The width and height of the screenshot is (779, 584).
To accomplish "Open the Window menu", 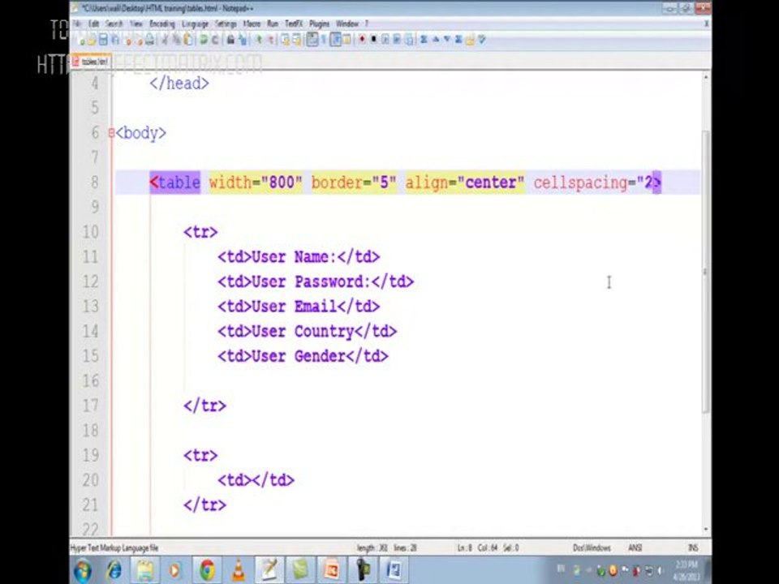I will pyautogui.click(x=347, y=24).
